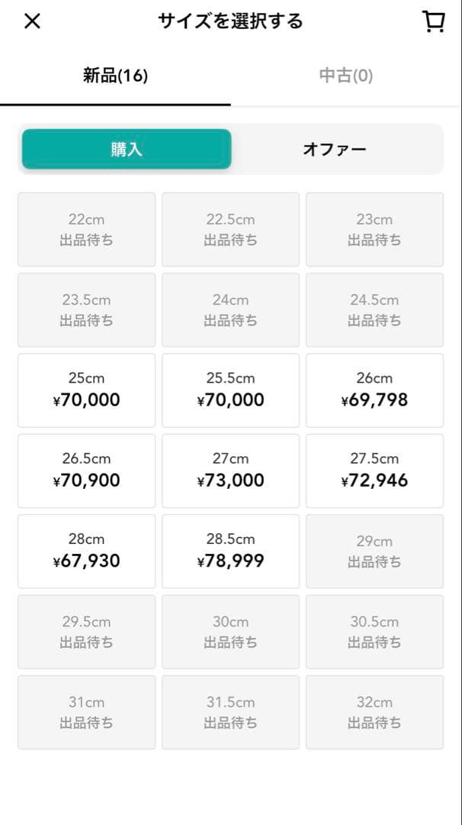
Task: Select the 新品(16) tab
Action: coord(116,76)
